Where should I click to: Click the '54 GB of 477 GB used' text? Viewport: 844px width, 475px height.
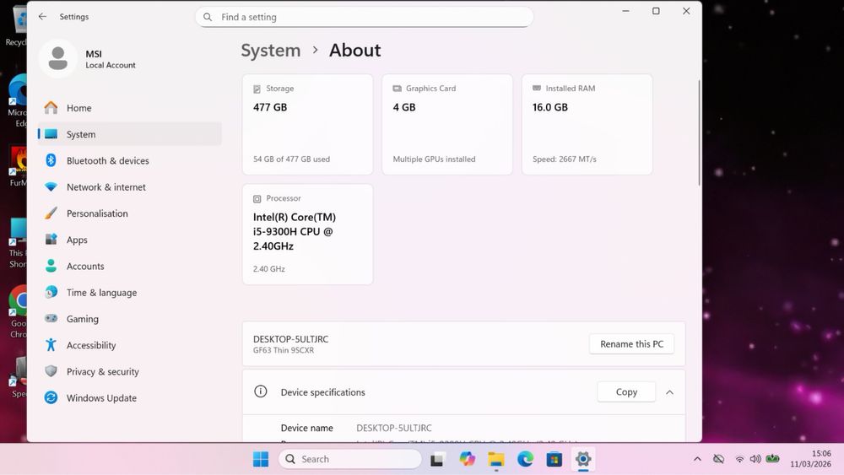pos(292,159)
